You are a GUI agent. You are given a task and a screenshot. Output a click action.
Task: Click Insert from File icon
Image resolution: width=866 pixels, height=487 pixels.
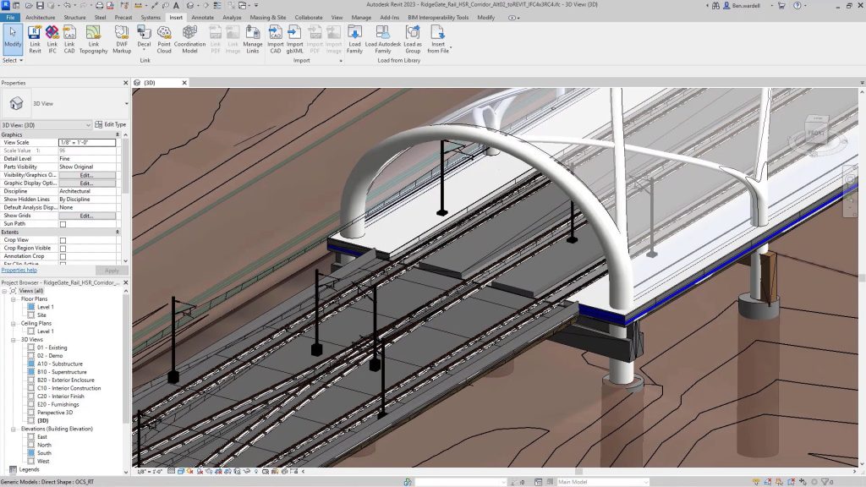click(437, 39)
